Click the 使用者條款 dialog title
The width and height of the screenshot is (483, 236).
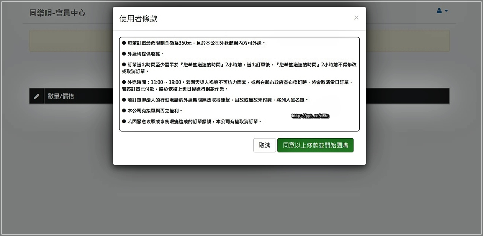pyautogui.click(x=138, y=19)
